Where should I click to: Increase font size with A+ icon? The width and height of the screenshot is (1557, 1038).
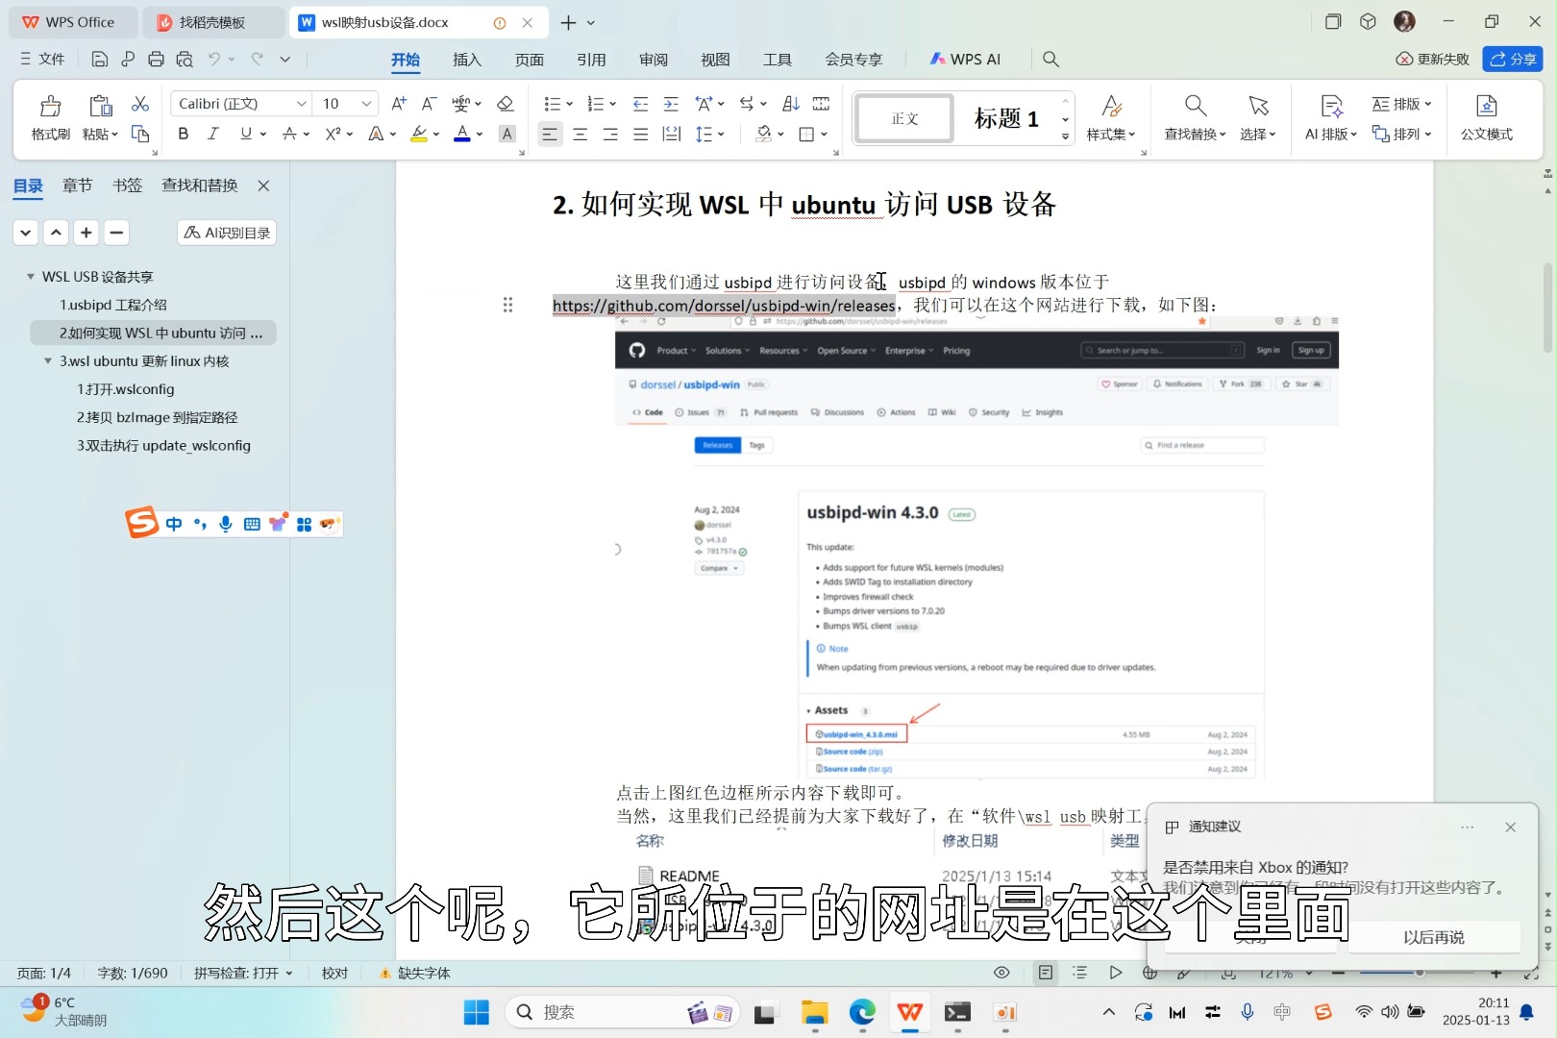(399, 104)
